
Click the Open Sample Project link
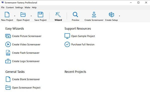click(83, 36)
